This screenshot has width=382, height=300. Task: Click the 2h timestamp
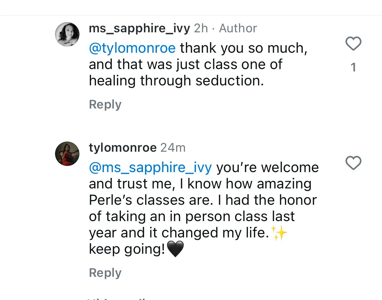point(201,28)
